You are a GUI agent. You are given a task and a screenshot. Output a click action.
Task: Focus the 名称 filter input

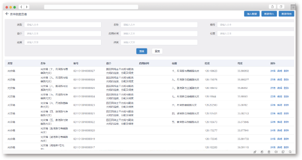point(159,24)
